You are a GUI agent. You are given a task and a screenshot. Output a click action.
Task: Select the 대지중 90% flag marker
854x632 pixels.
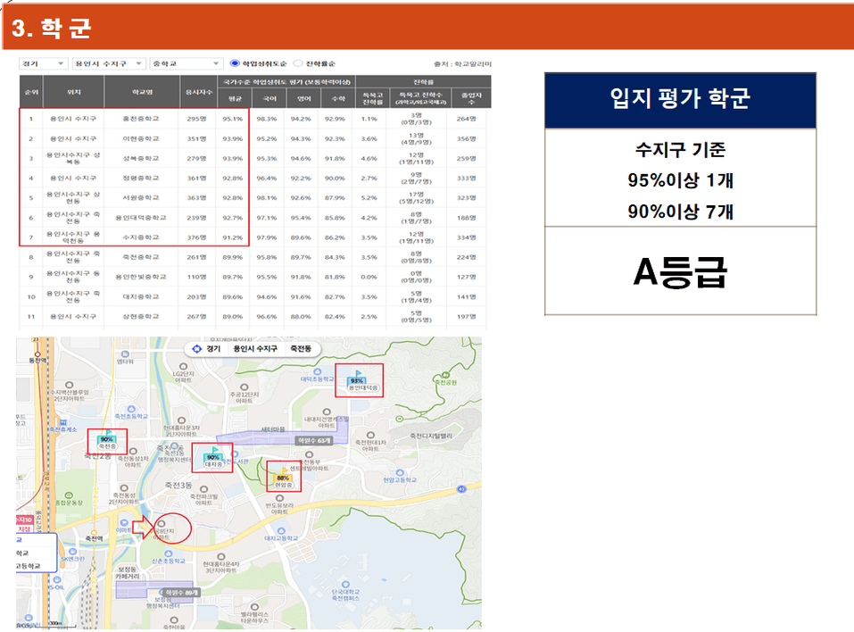(x=213, y=458)
